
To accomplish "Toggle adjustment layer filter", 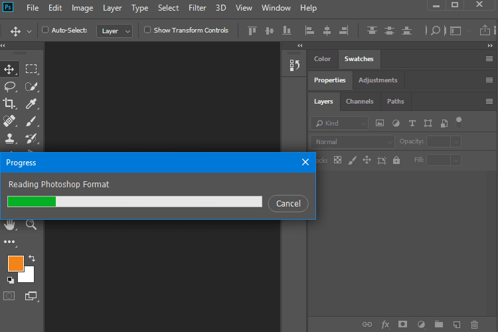I will [x=396, y=123].
